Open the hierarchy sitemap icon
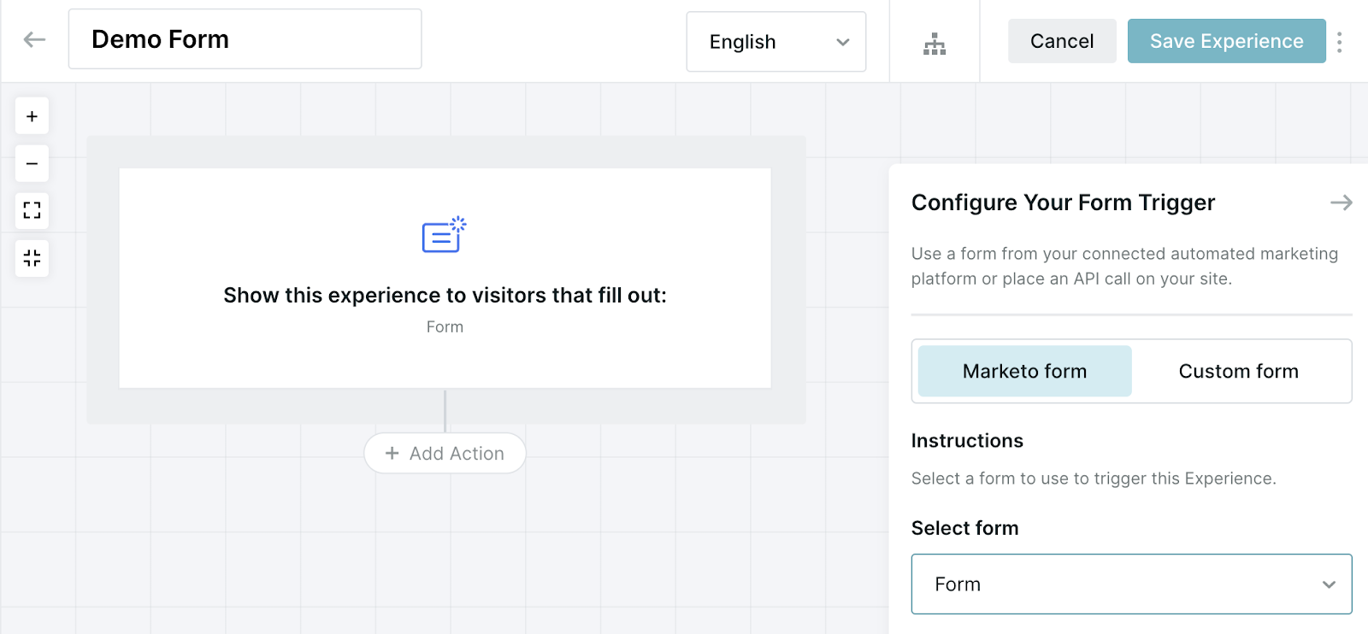Screen dimensions: 1368x634 [935, 44]
